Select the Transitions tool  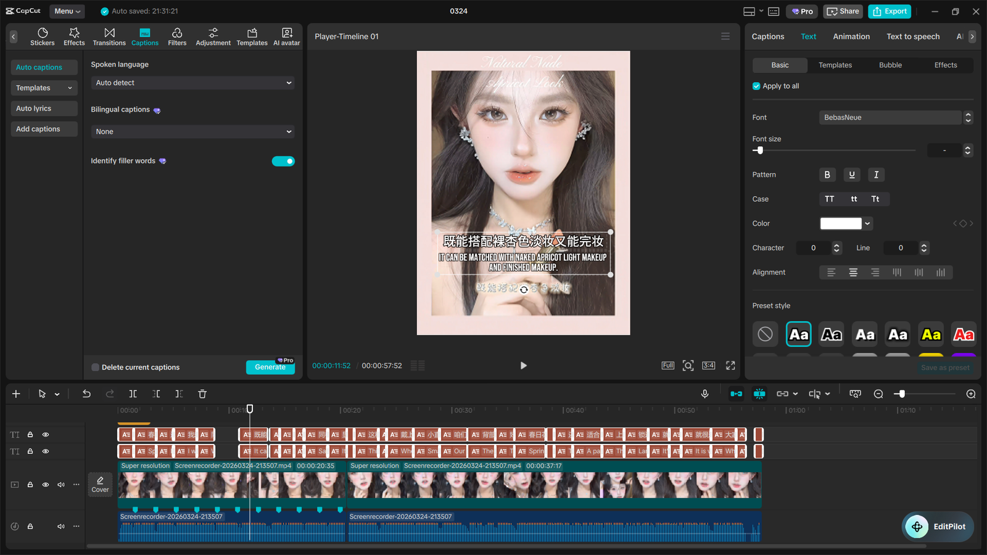pyautogui.click(x=109, y=36)
